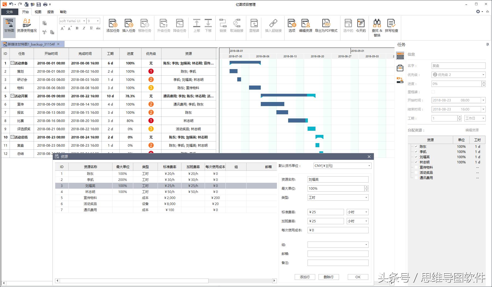This screenshot has width=492, height=287.
Task: Open the 默认货币单位 currency dropdown
Action: pyautogui.click(x=369, y=166)
